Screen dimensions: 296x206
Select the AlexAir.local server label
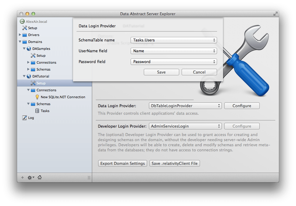[36, 22]
